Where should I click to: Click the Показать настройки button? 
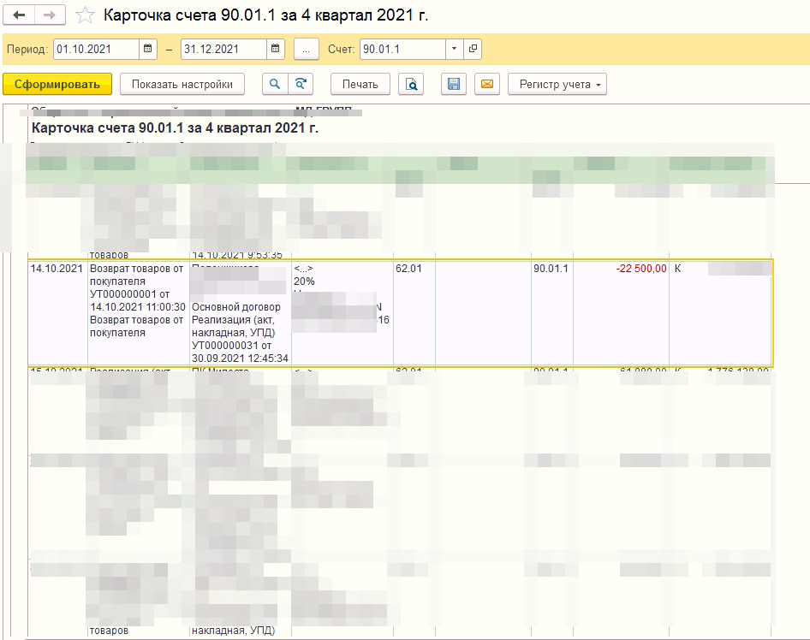[182, 84]
